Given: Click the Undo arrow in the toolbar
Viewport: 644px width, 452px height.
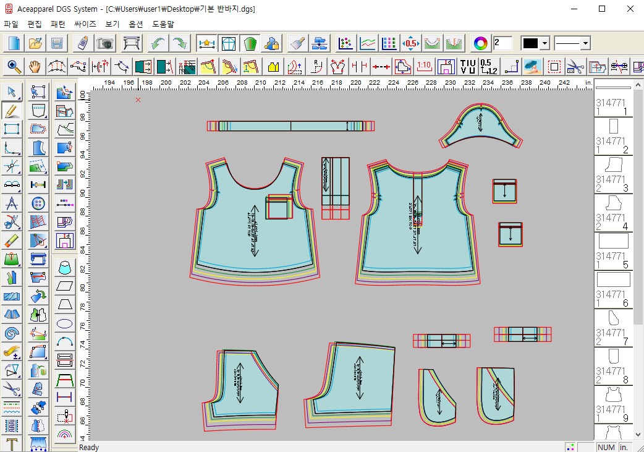Looking at the screenshot, I should pos(157,43).
